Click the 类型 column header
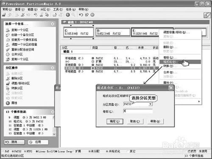212x159 pixels. click(x=101, y=48)
